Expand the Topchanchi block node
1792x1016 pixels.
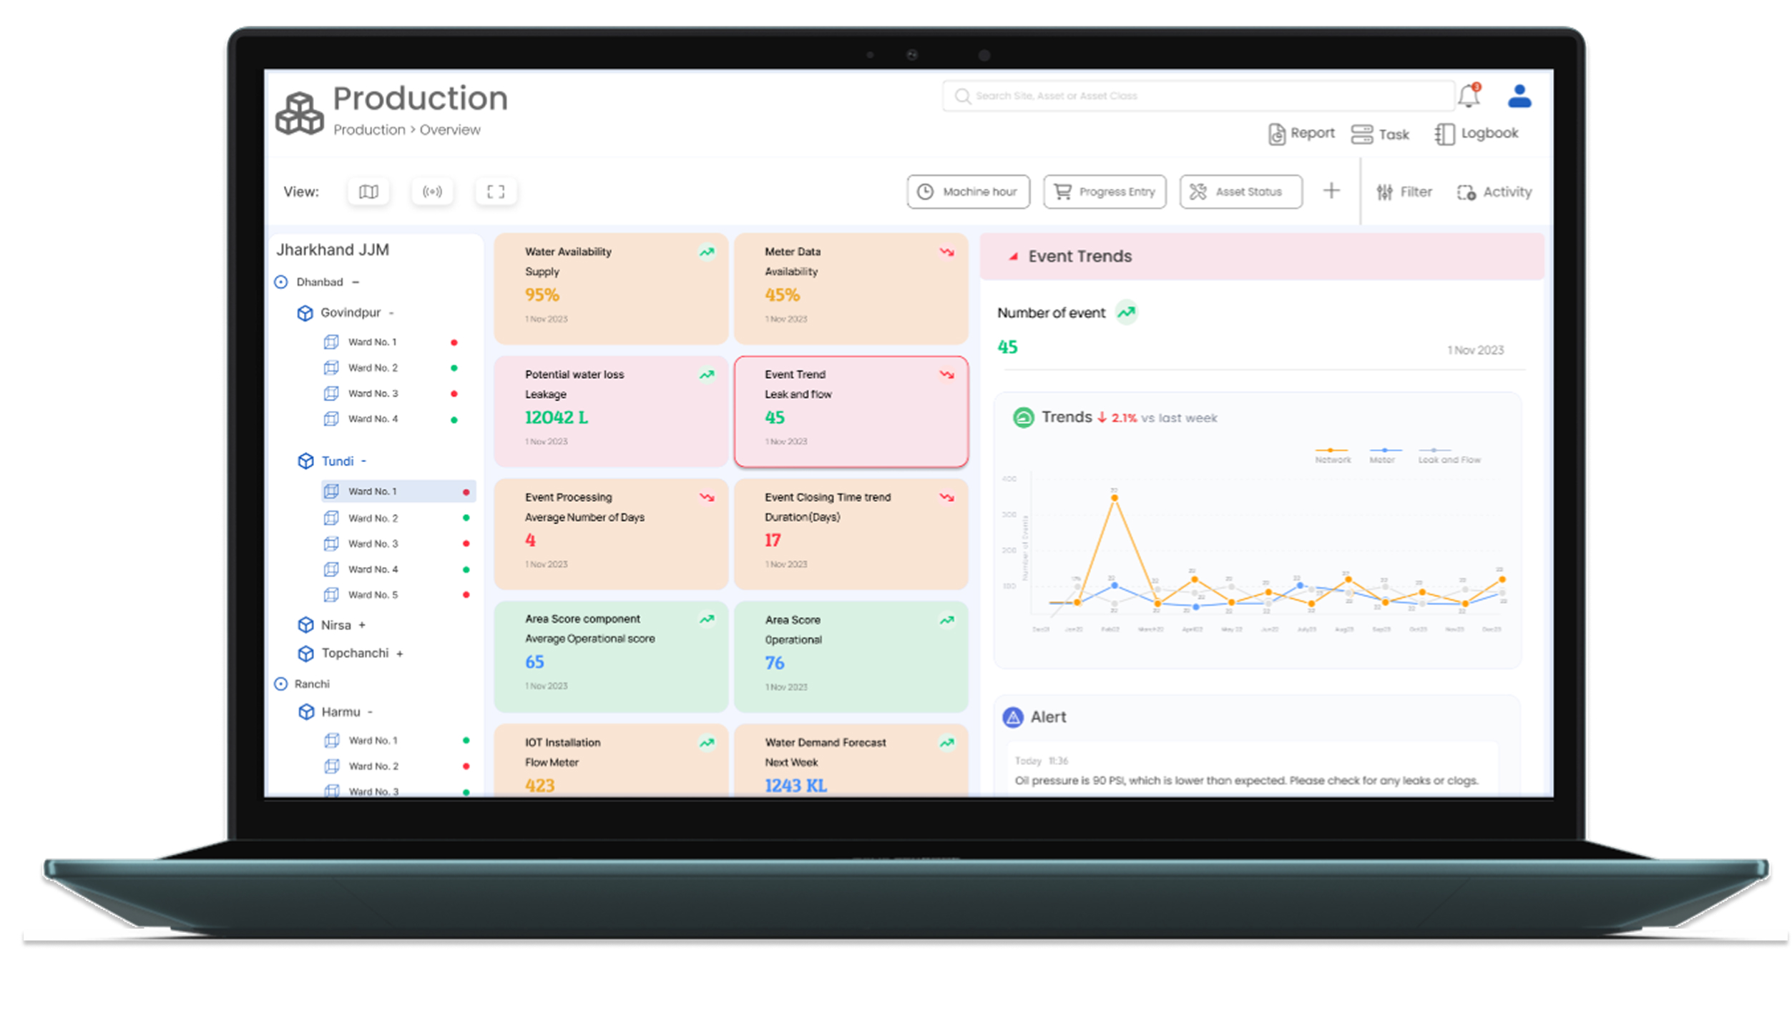[400, 654]
